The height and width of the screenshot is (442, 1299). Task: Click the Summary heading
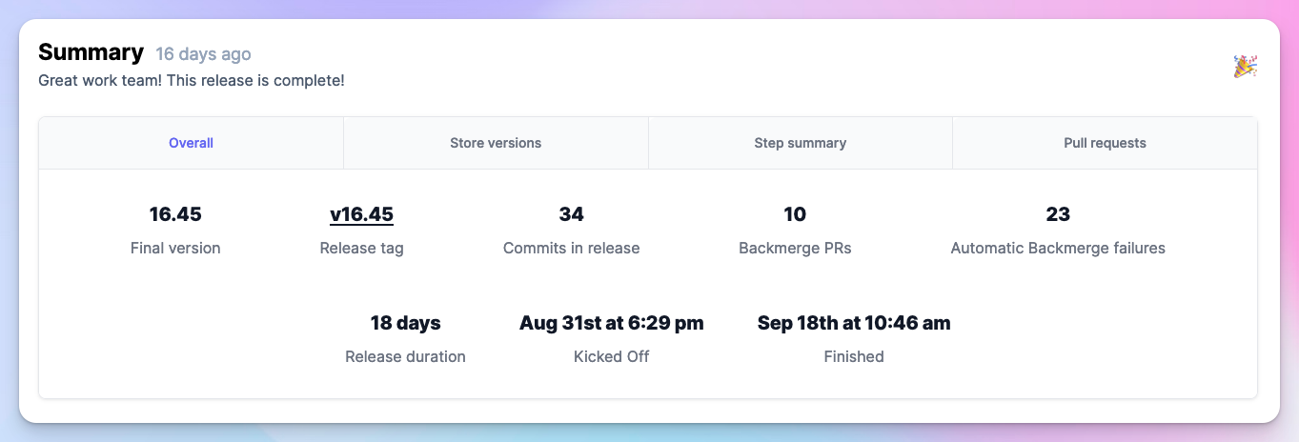click(91, 52)
